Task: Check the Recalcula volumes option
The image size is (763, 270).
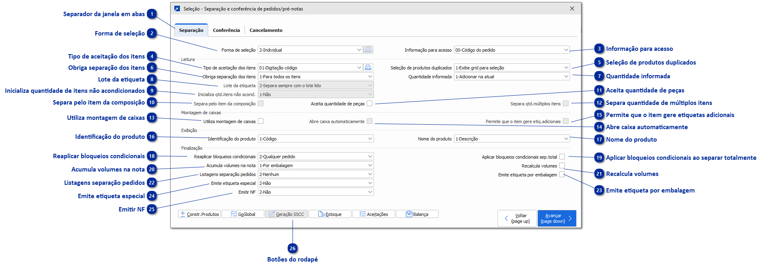Action: (562, 165)
